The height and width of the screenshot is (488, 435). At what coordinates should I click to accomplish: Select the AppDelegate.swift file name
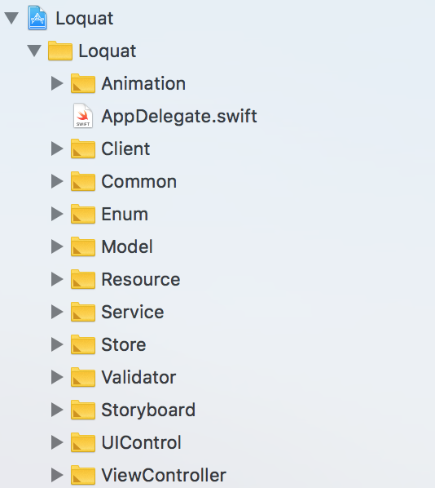(x=179, y=117)
